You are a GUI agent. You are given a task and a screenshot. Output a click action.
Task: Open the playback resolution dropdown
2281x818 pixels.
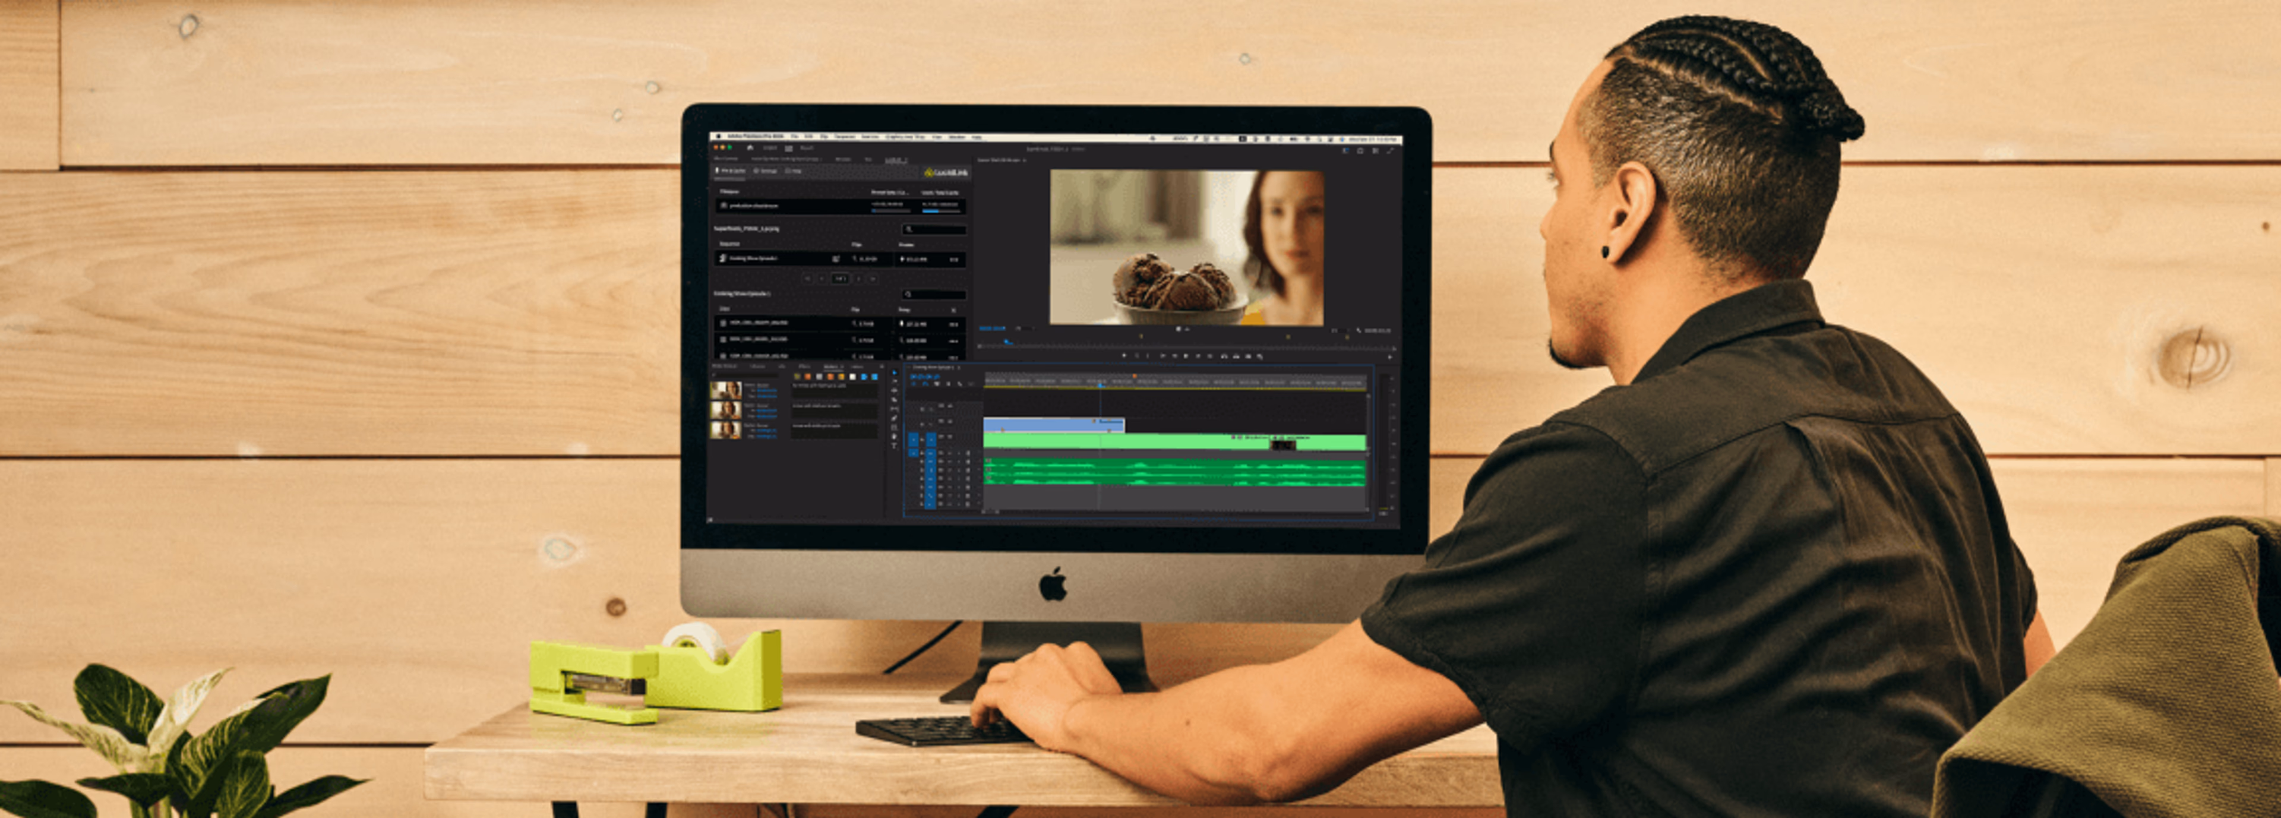(1339, 331)
